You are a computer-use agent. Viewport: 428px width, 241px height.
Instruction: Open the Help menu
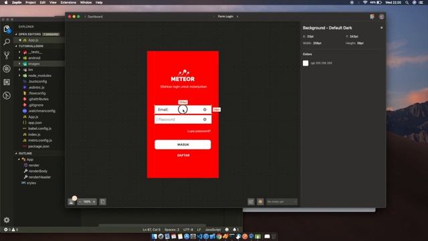(x=99, y=3)
